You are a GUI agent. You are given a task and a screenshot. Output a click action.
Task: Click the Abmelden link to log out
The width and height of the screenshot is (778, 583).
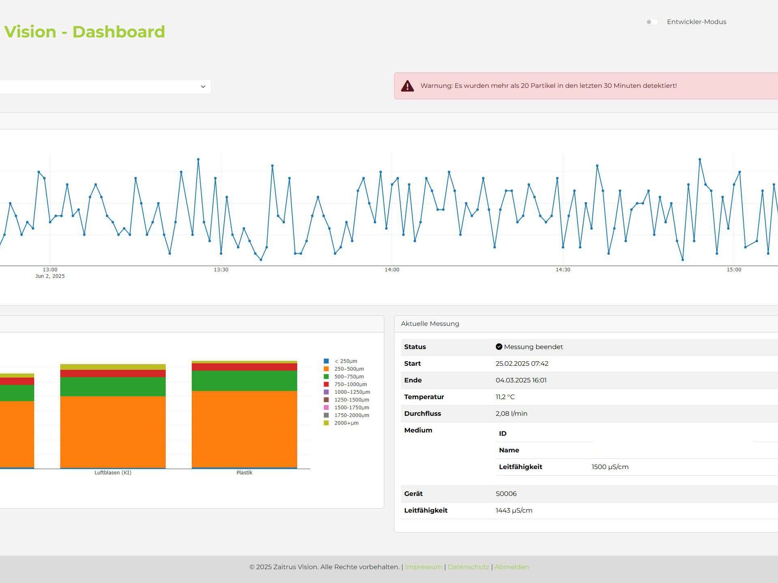click(512, 567)
